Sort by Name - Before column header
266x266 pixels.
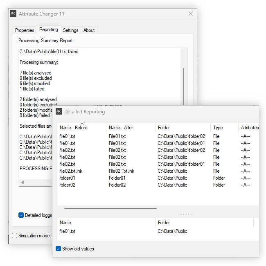coord(74,128)
